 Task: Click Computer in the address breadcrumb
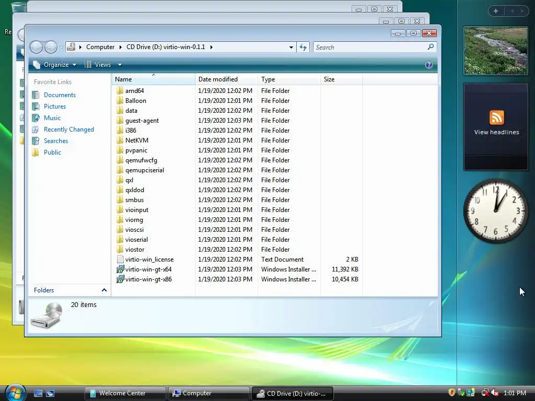pyautogui.click(x=100, y=47)
